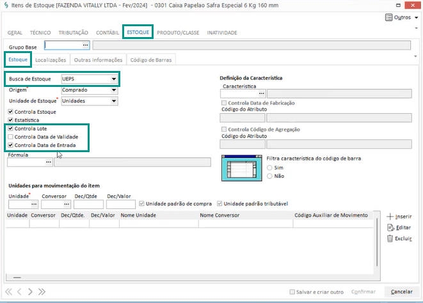Expand main tab overflow arrow
The height and width of the screenshot is (303, 423).
pos(416,28)
